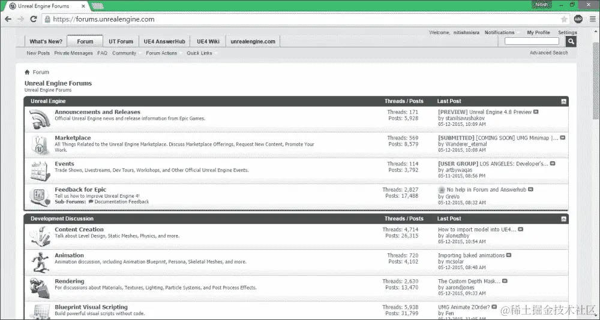Open the unrealengine.com tab
The image size is (600, 320).
(x=253, y=41)
